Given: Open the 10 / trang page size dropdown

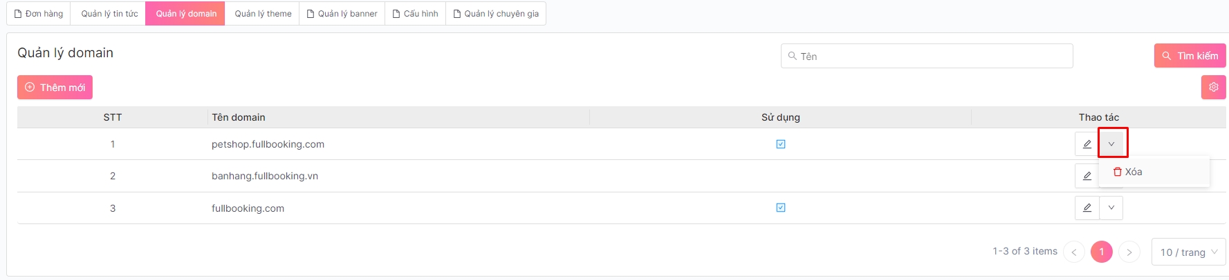Looking at the screenshot, I should point(1188,252).
